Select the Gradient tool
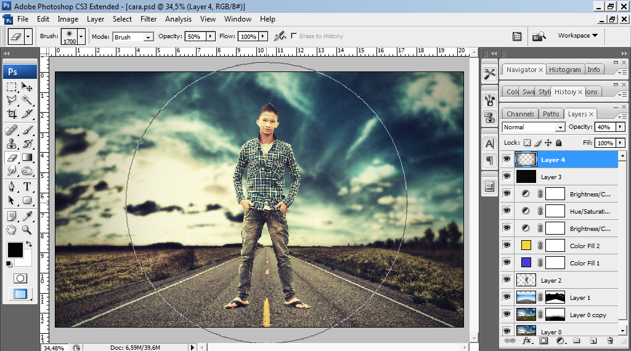The image size is (631, 351). (27, 158)
